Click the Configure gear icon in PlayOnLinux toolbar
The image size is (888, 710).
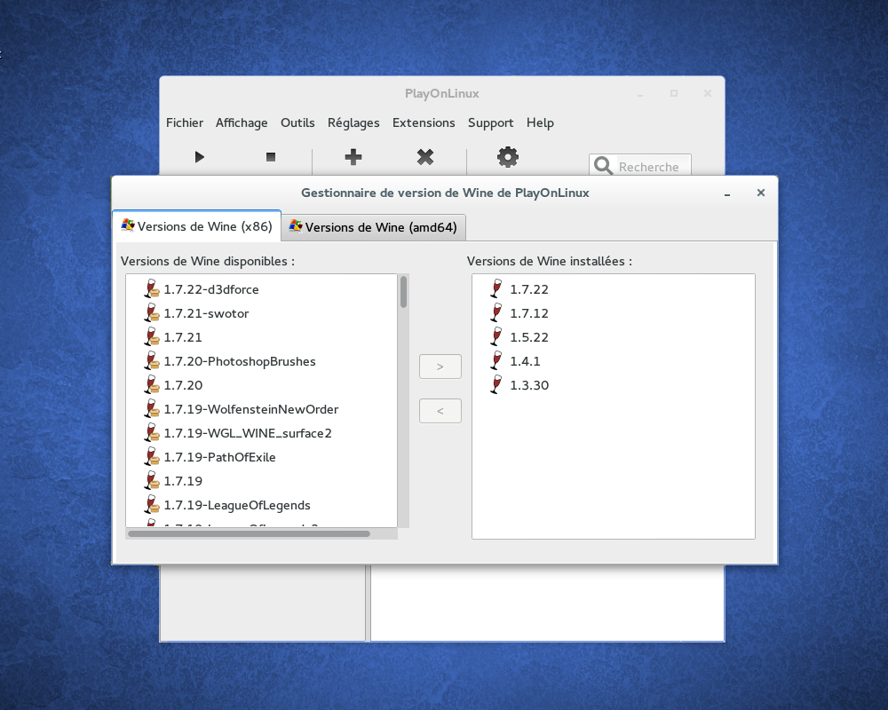[x=507, y=157]
